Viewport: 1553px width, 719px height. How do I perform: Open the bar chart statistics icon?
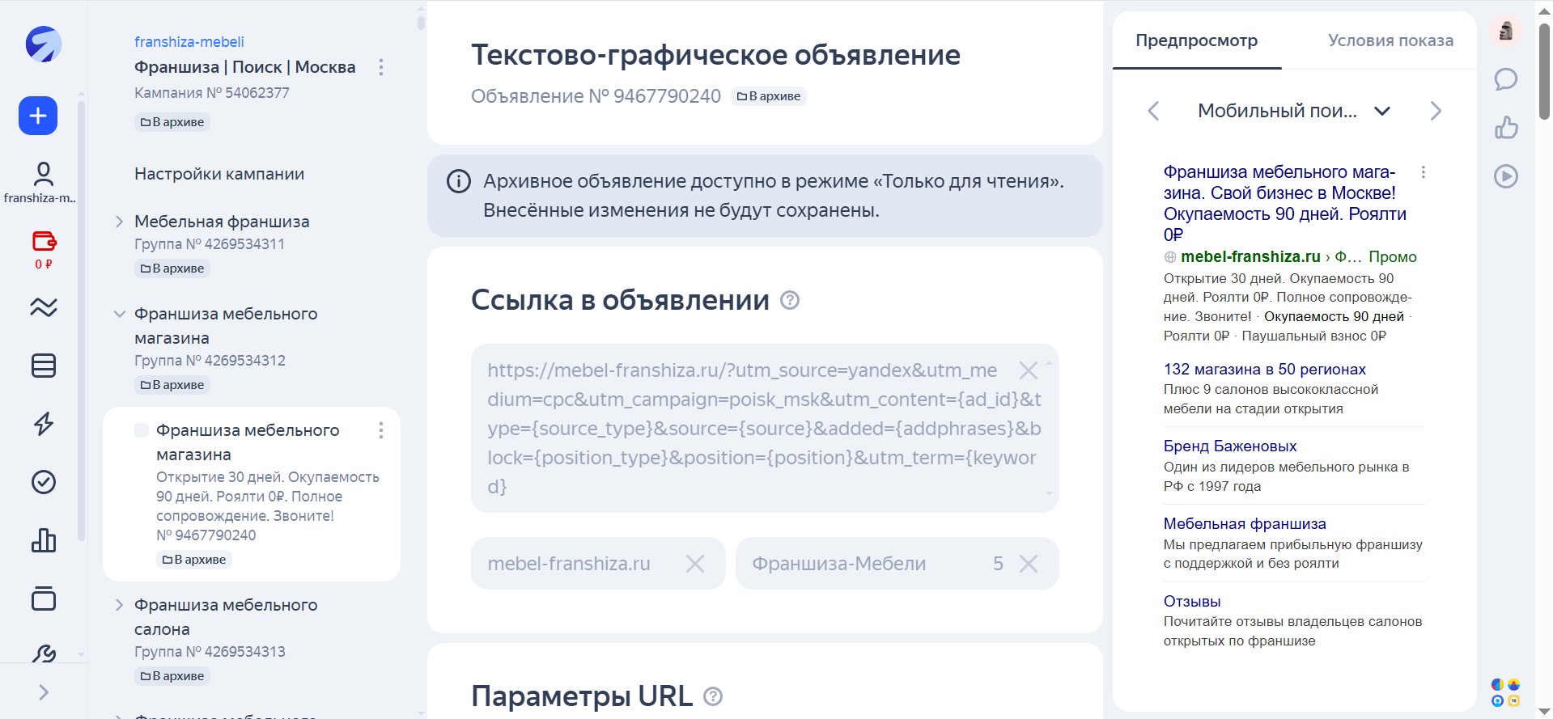pos(43,540)
